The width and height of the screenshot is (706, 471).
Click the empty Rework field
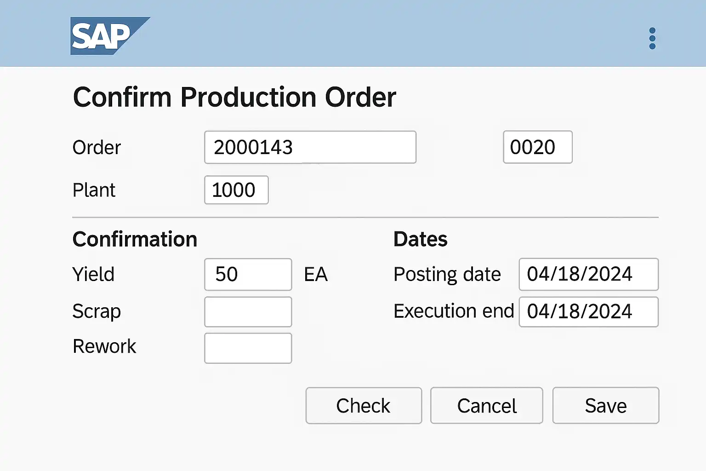(248, 348)
